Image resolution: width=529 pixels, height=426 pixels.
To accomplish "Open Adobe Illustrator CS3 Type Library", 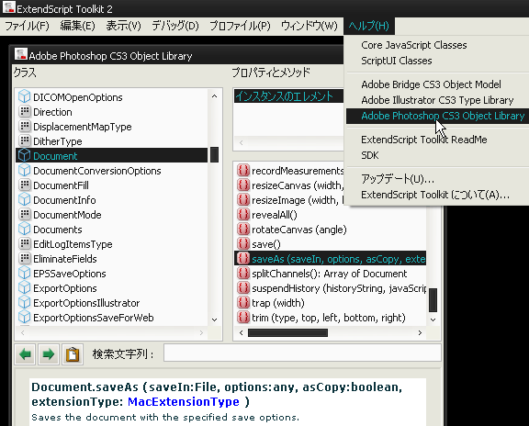I will pos(437,100).
